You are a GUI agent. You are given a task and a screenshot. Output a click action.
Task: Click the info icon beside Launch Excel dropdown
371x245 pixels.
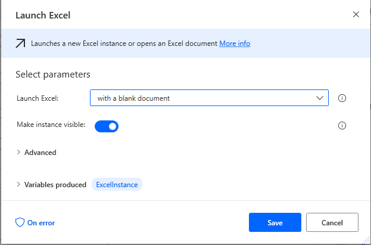(x=342, y=98)
